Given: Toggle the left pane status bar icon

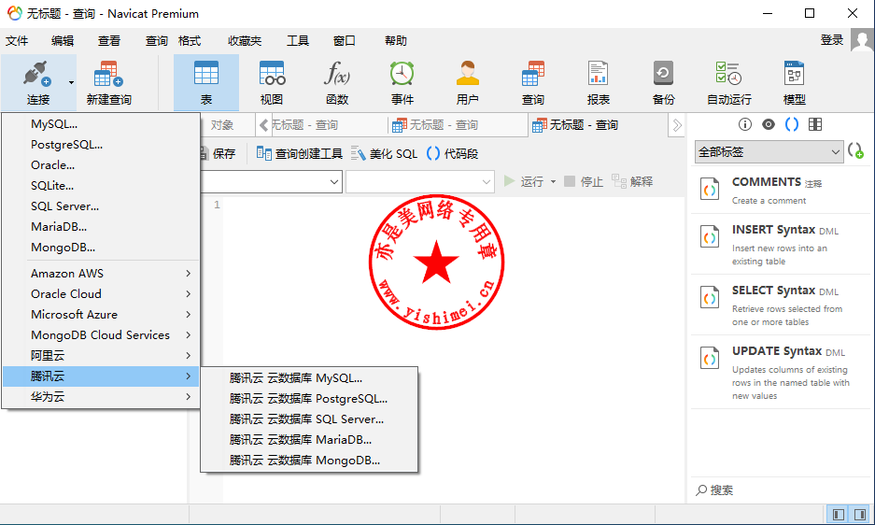Looking at the screenshot, I should click(x=838, y=515).
